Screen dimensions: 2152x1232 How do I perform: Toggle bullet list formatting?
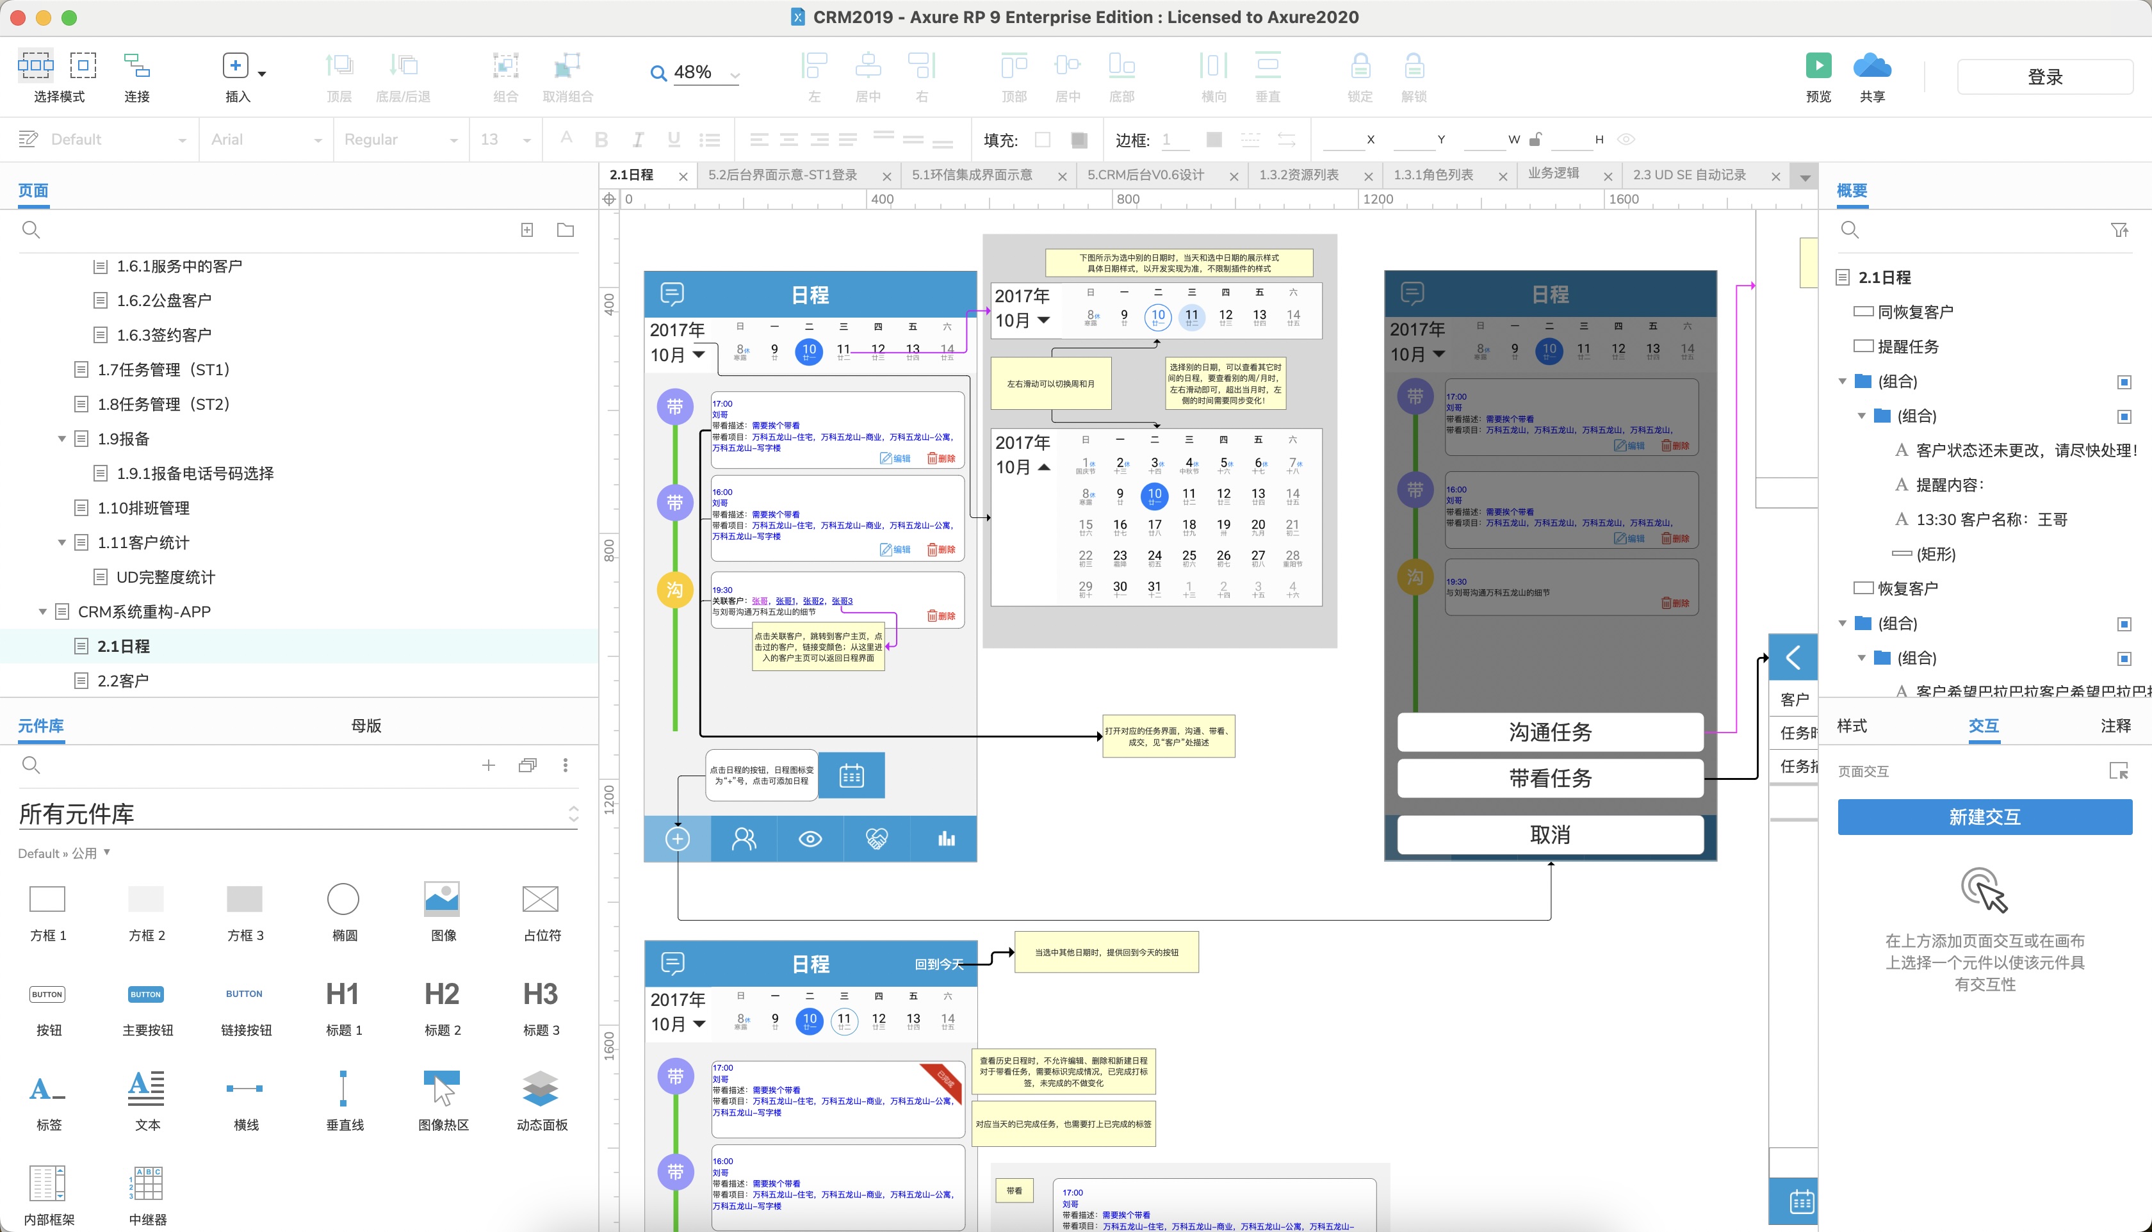[710, 140]
